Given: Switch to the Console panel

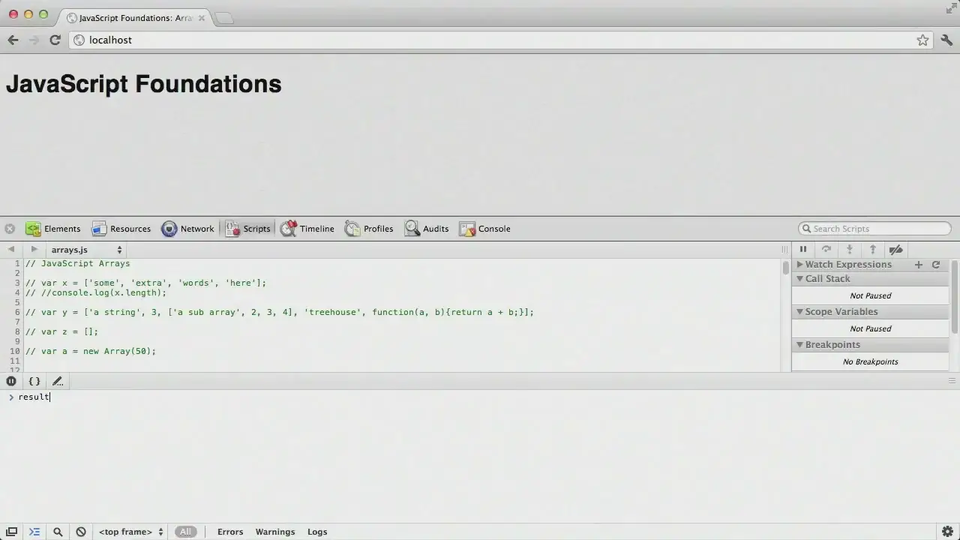Looking at the screenshot, I should point(484,229).
